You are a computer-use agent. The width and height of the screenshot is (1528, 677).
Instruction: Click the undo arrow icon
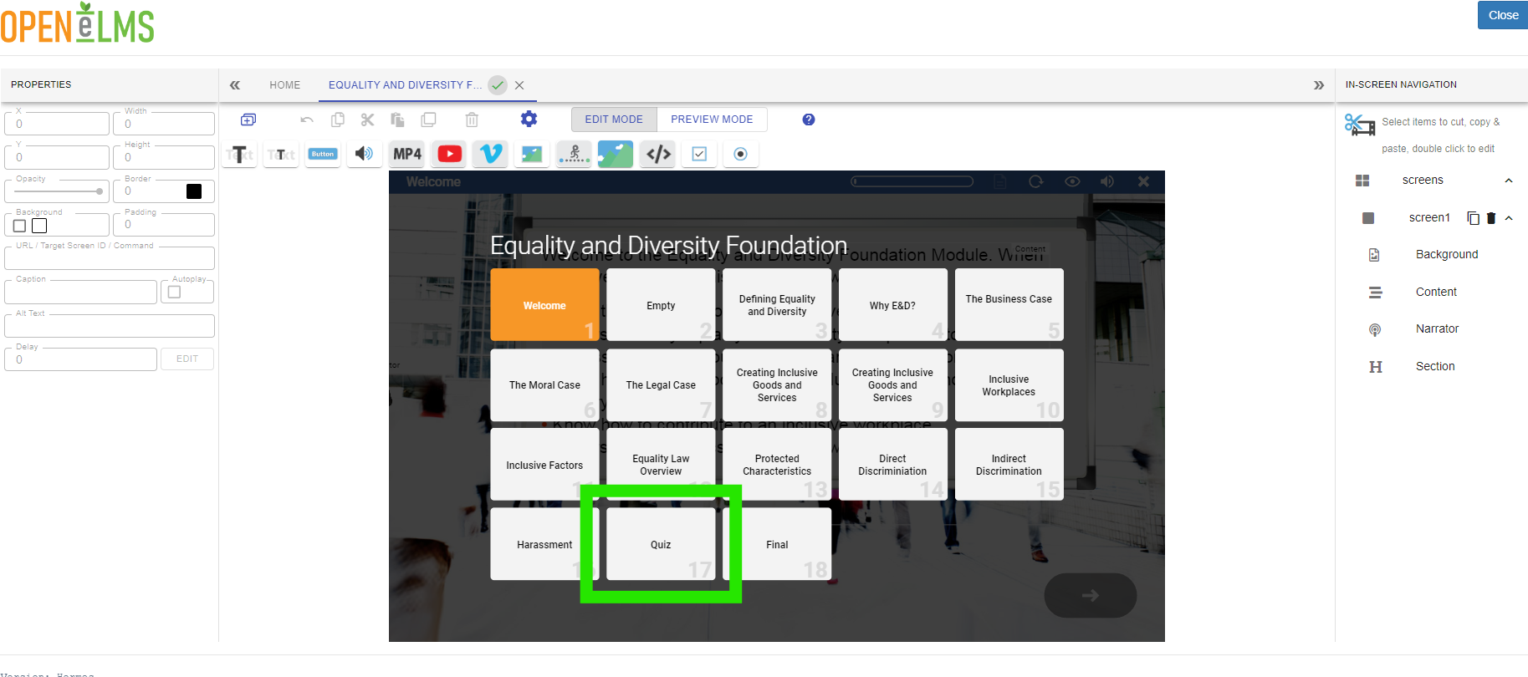307,120
